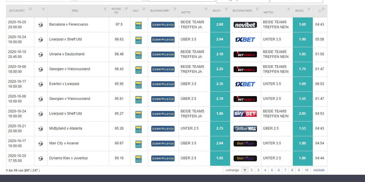Click football icon in Midtjylland v Atalanta row
Image resolution: width=365 pixels, height=182 pixels.
click(x=41, y=129)
